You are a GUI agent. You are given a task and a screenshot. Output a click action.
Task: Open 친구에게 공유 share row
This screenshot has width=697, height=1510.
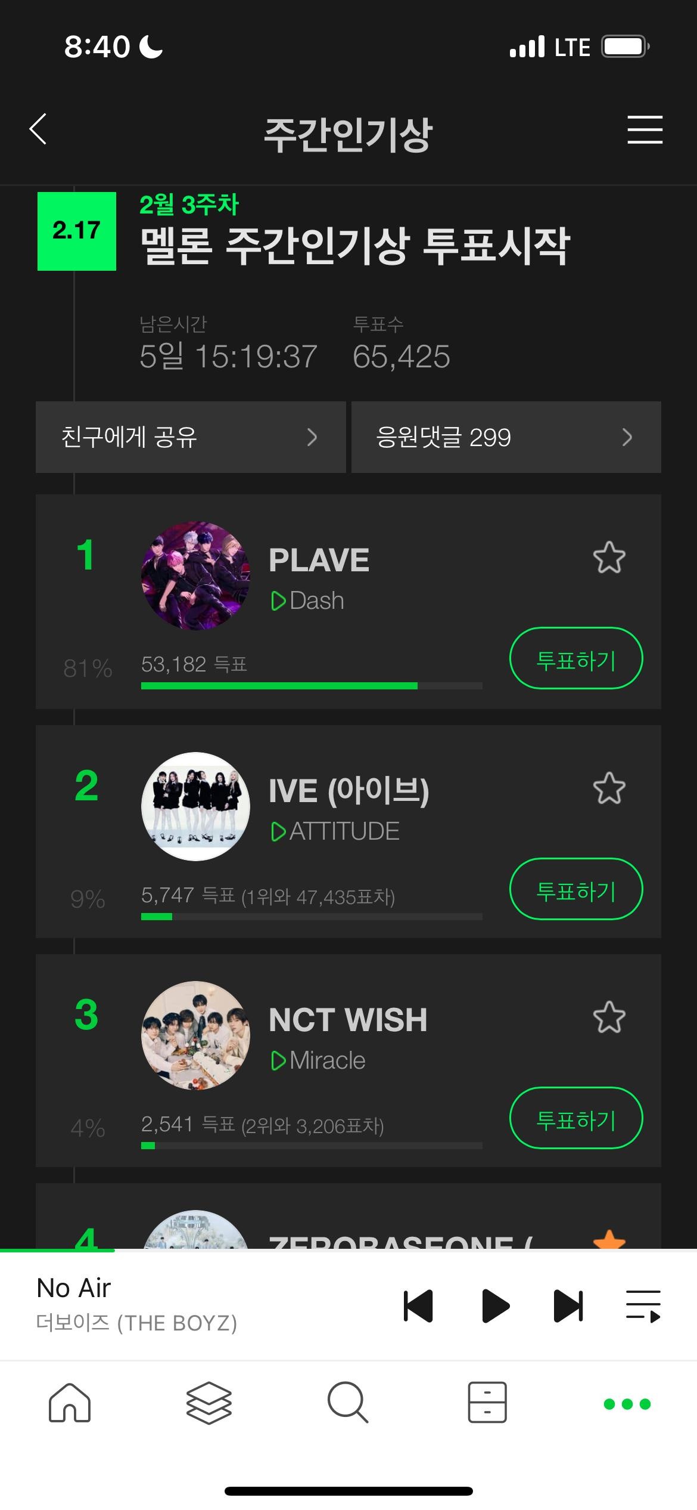(x=191, y=437)
